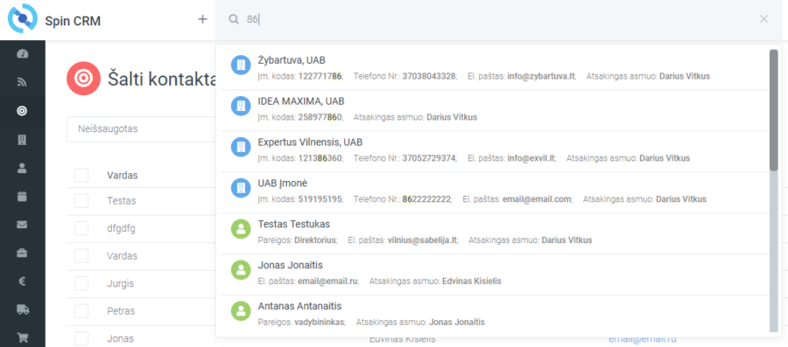Click company icon next to Žybartuva, UAB

point(241,66)
